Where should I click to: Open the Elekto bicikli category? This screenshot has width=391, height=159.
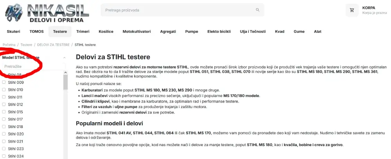click(219, 31)
